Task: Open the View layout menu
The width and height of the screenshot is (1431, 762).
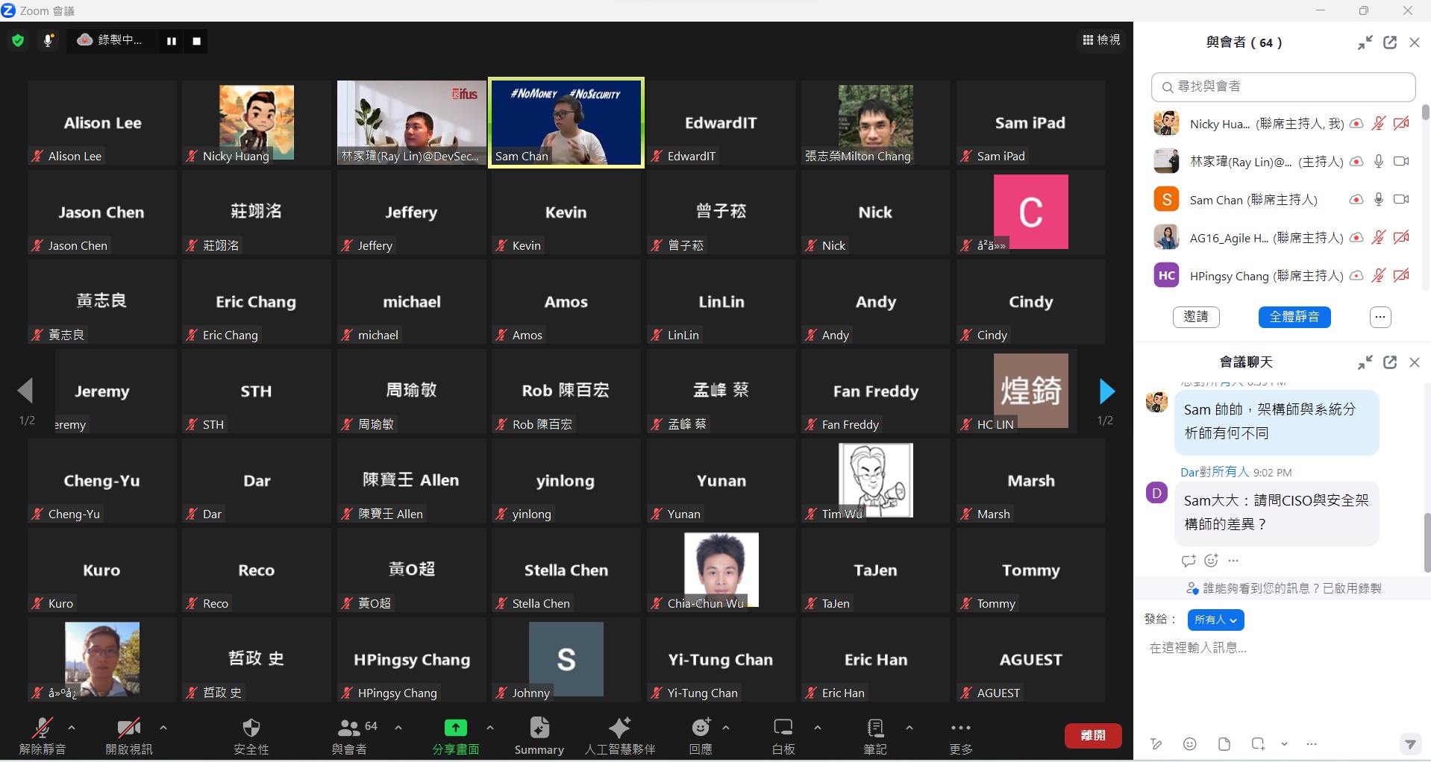Action: (x=1101, y=40)
